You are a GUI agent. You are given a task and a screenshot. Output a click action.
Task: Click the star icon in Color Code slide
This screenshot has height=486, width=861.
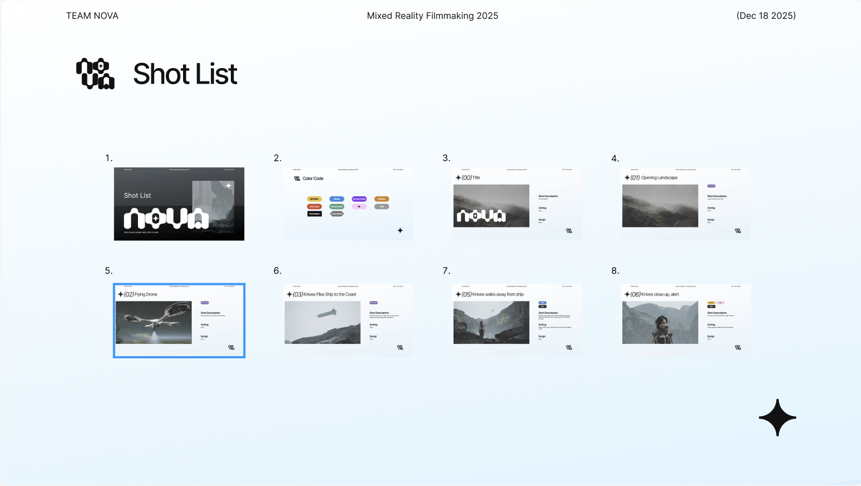click(x=400, y=230)
